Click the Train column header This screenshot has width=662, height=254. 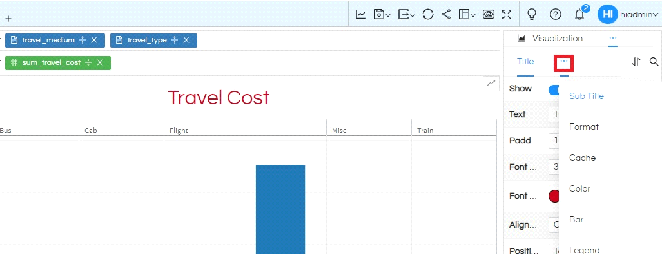[x=425, y=131]
